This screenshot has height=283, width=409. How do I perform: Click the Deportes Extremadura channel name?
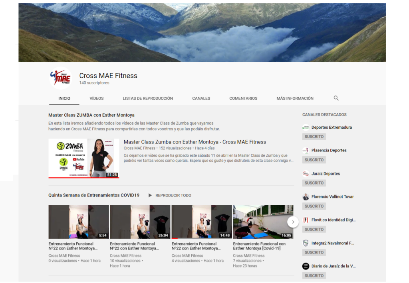(332, 127)
